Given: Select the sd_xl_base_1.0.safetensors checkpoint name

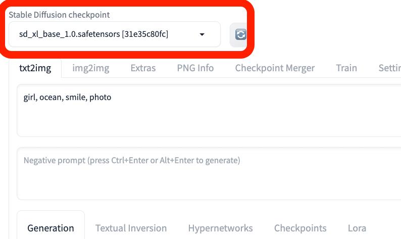Looking at the screenshot, I should click(70, 34).
